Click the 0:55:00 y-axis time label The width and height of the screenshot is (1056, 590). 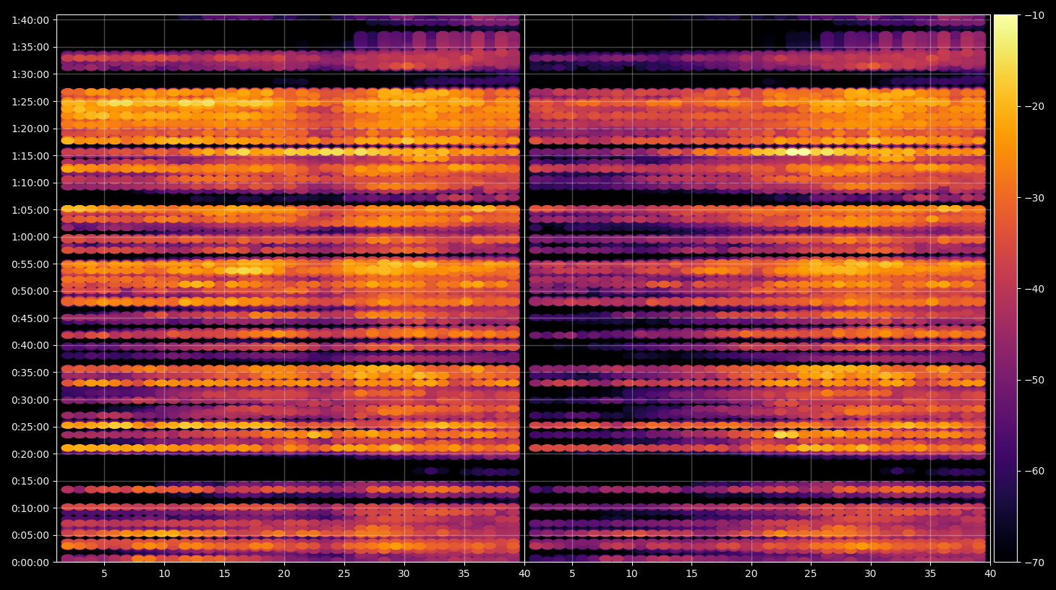point(30,264)
